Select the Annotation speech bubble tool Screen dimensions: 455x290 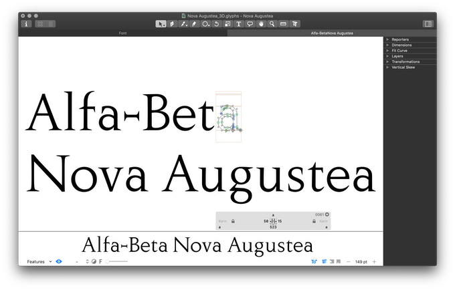(x=250, y=24)
